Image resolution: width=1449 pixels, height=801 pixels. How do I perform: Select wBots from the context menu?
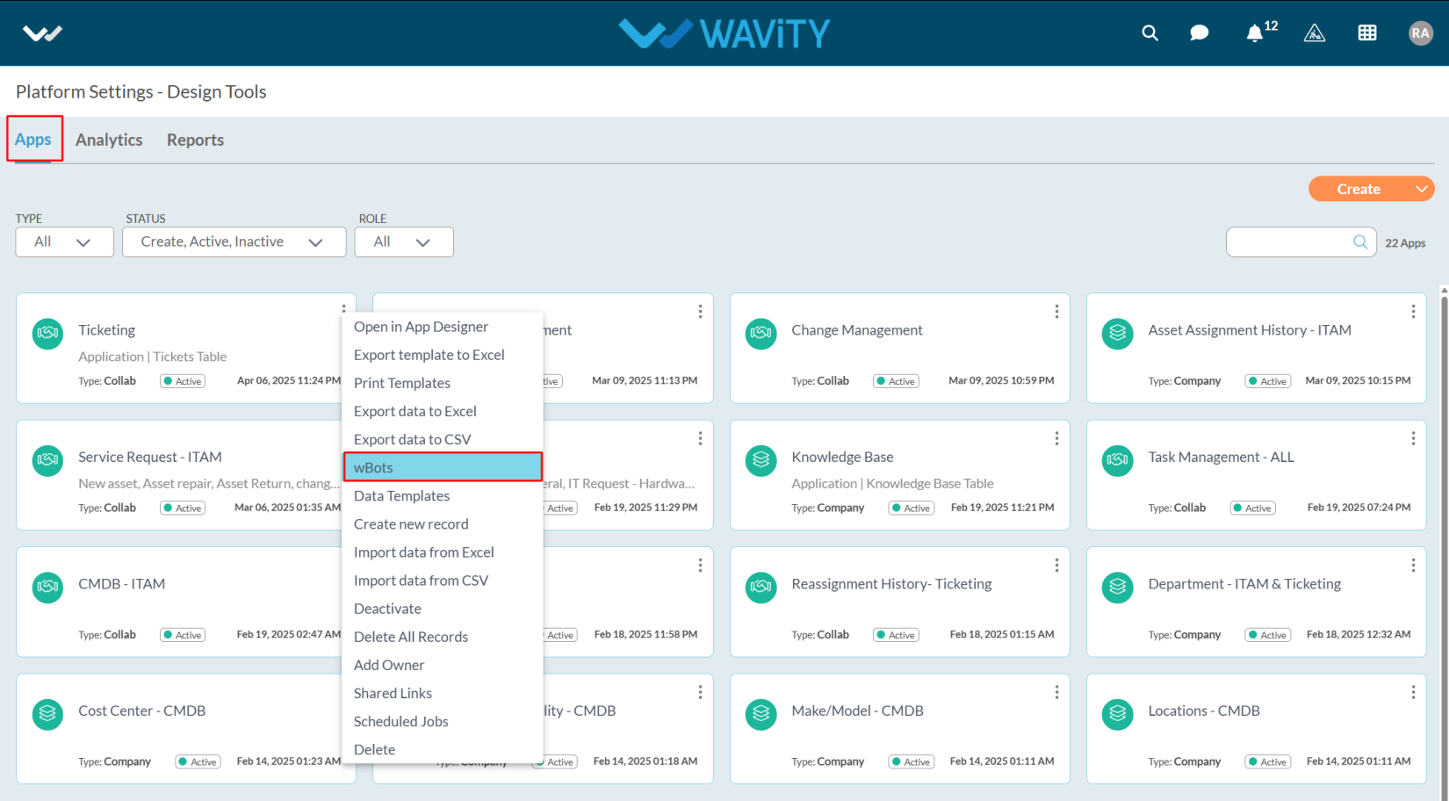443,467
